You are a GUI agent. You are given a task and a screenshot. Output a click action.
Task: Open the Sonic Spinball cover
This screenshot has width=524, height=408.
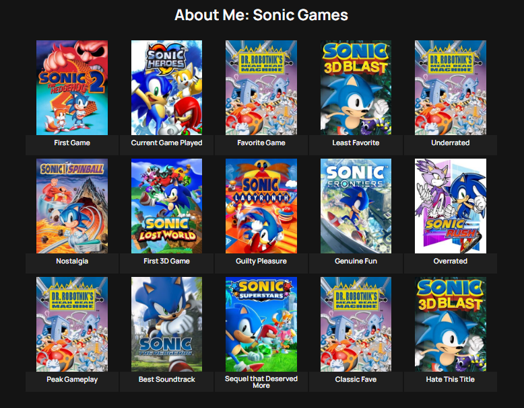point(72,206)
